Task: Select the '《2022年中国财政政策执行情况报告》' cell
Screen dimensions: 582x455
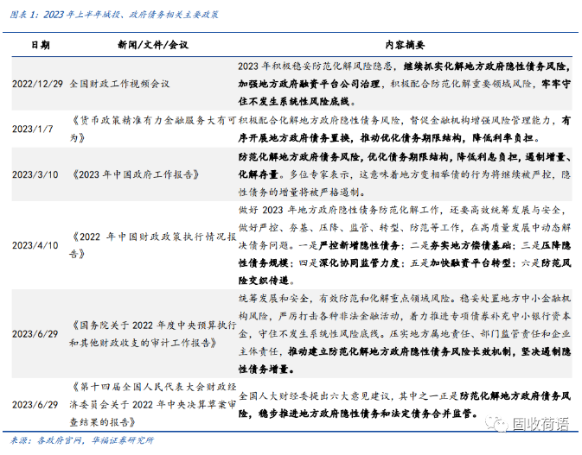Action: [x=153, y=245]
